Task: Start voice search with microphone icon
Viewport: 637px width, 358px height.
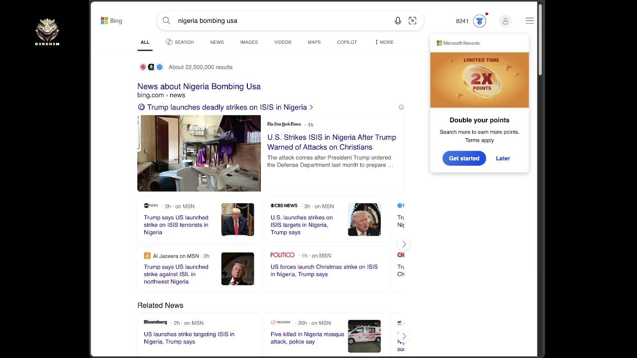Action: [398, 21]
